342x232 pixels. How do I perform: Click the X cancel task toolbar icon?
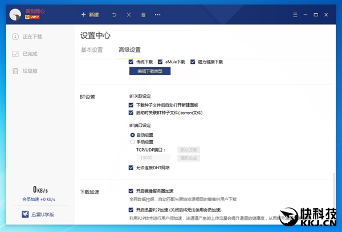point(129,15)
